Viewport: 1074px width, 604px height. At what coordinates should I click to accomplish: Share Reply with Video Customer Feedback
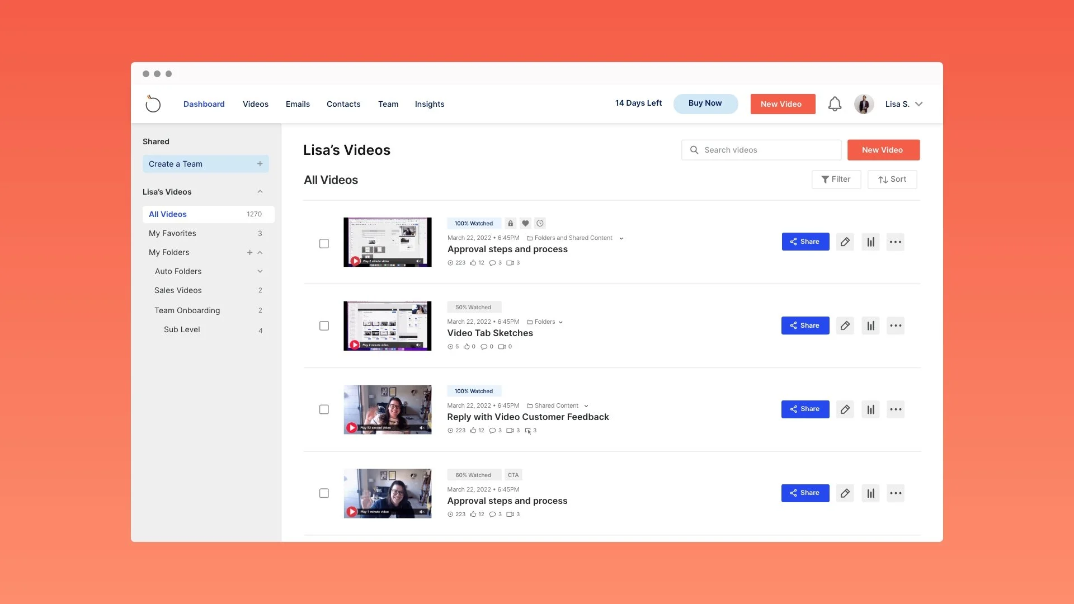(x=805, y=409)
